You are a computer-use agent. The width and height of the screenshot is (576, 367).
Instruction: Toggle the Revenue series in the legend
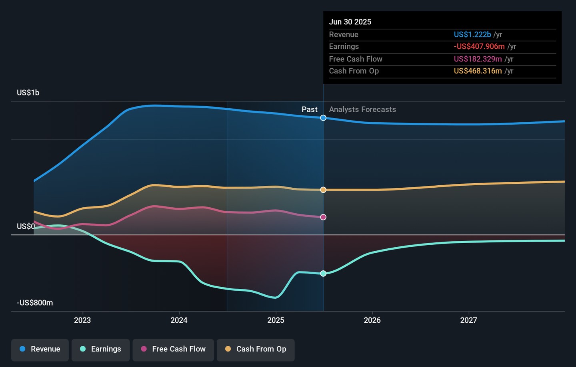point(40,349)
